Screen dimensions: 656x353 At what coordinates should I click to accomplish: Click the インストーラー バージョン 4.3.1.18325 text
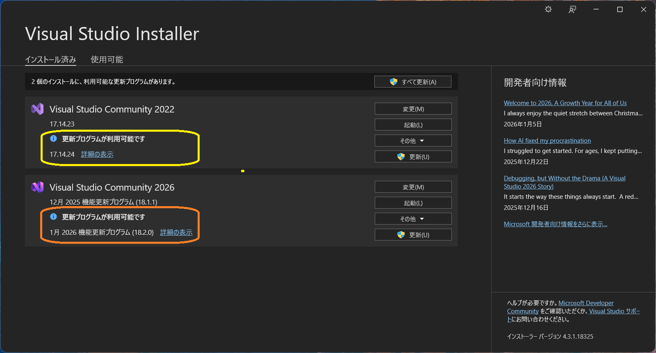click(550, 337)
